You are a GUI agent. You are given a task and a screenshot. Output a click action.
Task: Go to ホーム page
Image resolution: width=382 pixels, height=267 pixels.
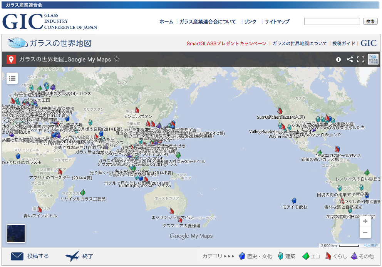click(x=166, y=22)
